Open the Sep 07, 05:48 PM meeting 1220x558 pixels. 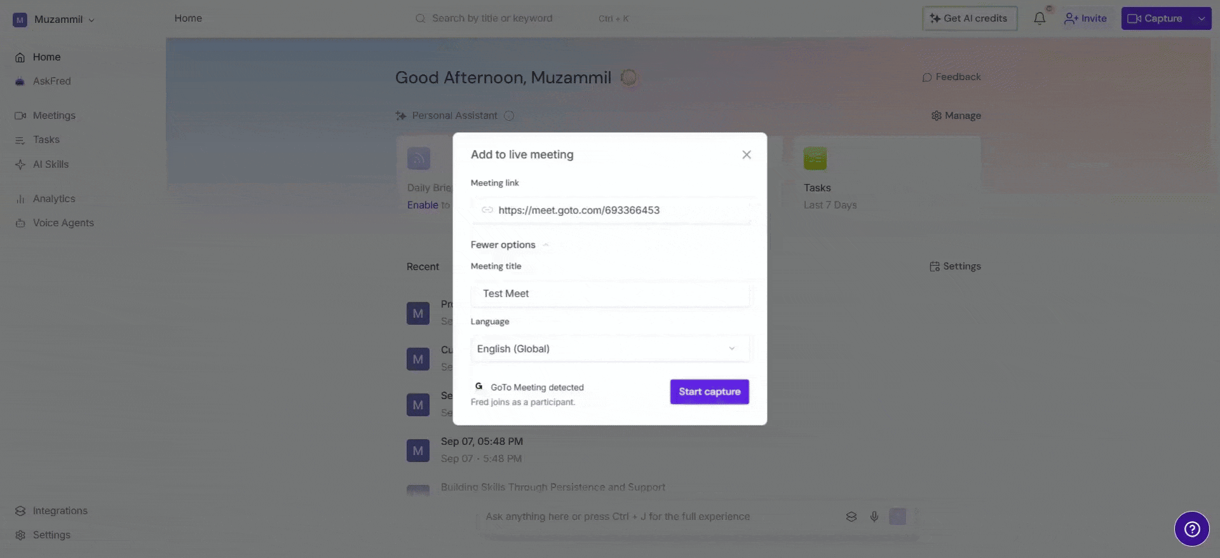point(482,442)
